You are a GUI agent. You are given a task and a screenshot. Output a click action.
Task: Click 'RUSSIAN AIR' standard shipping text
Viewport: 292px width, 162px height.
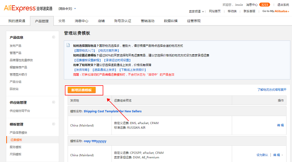pos(136,128)
